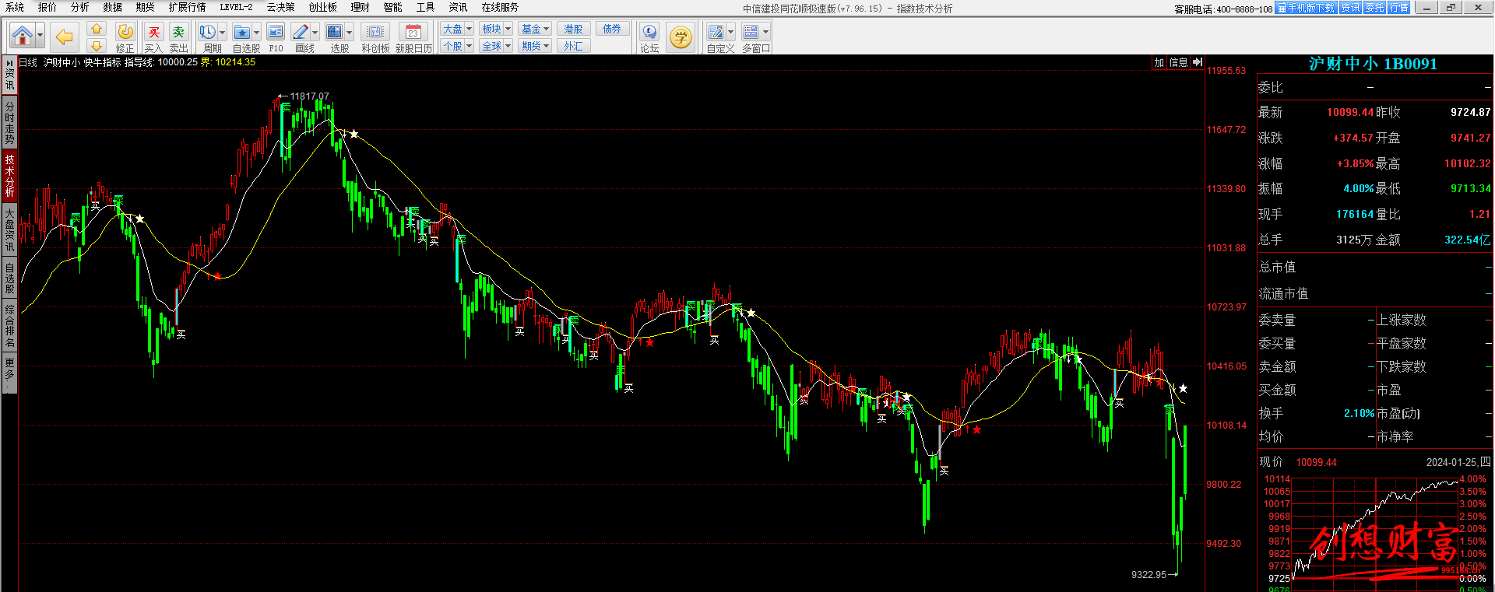Click the blue 资讯 title button

pyautogui.click(x=1350, y=8)
